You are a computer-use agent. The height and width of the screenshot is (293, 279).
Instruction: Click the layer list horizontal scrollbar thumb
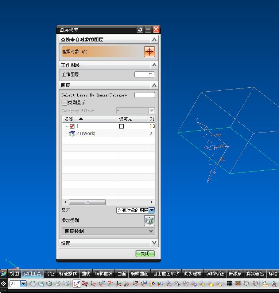point(87,202)
